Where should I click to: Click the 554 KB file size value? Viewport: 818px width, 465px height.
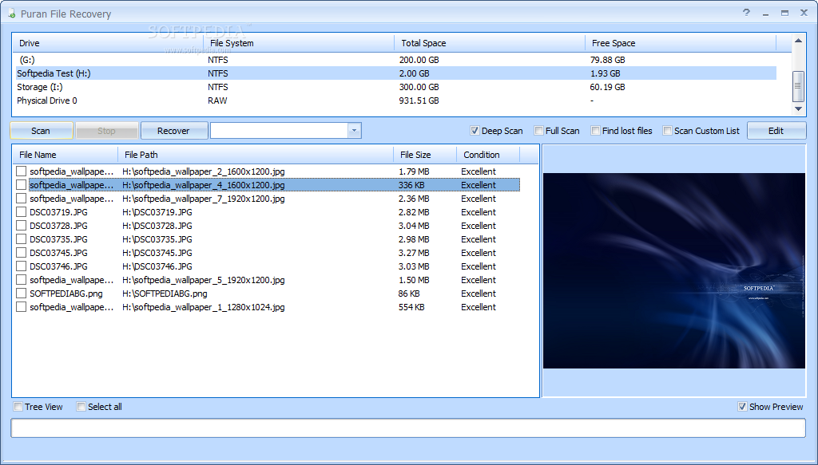pyautogui.click(x=411, y=307)
